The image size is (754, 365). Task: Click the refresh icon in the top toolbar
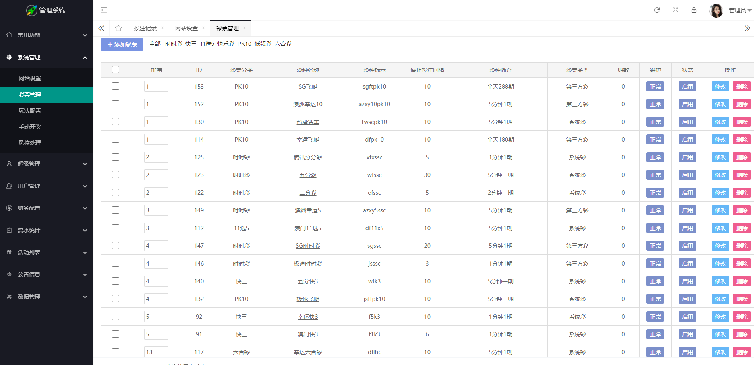pyautogui.click(x=657, y=10)
